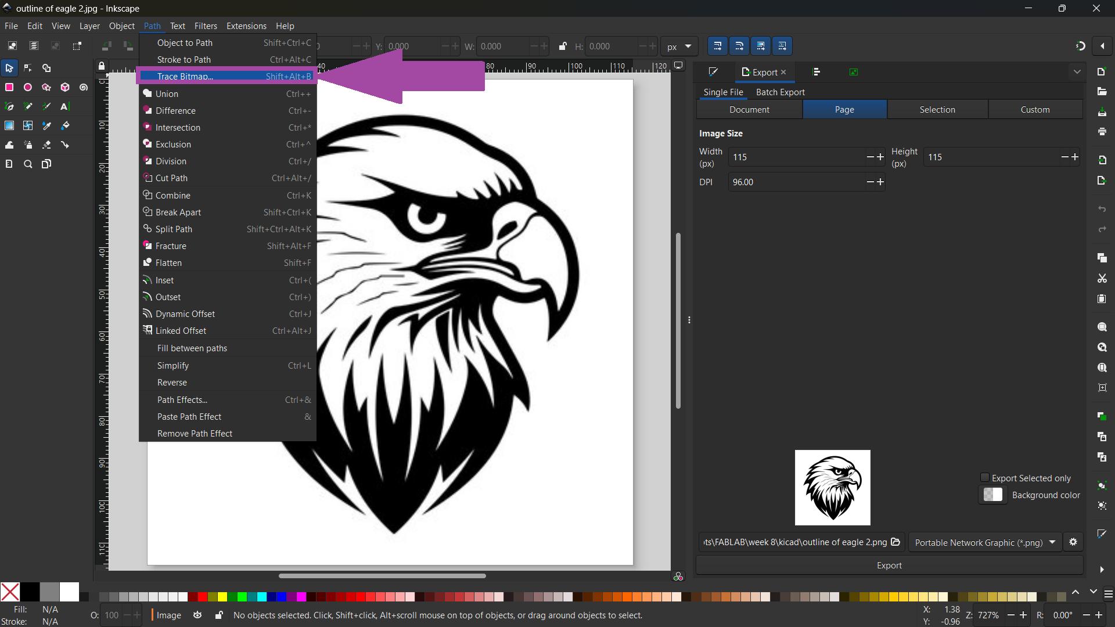
Task: Select the Selection export mode button
Action: coord(937,110)
